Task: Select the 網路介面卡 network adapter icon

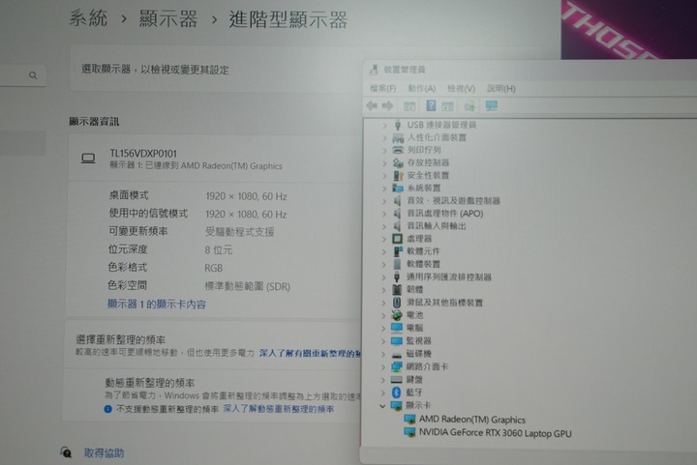Action: pyautogui.click(x=397, y=367)
